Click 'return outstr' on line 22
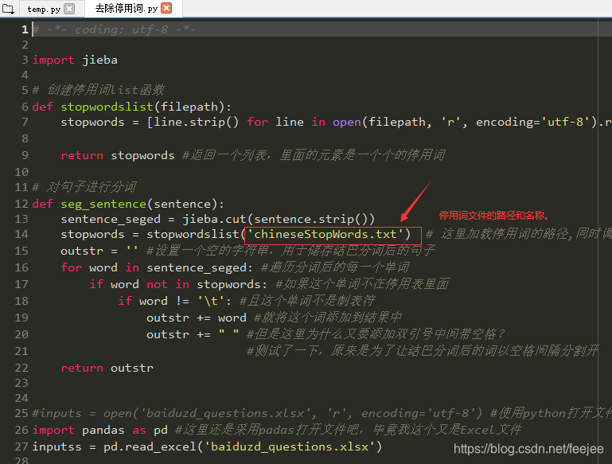 (x=107, y=368)
